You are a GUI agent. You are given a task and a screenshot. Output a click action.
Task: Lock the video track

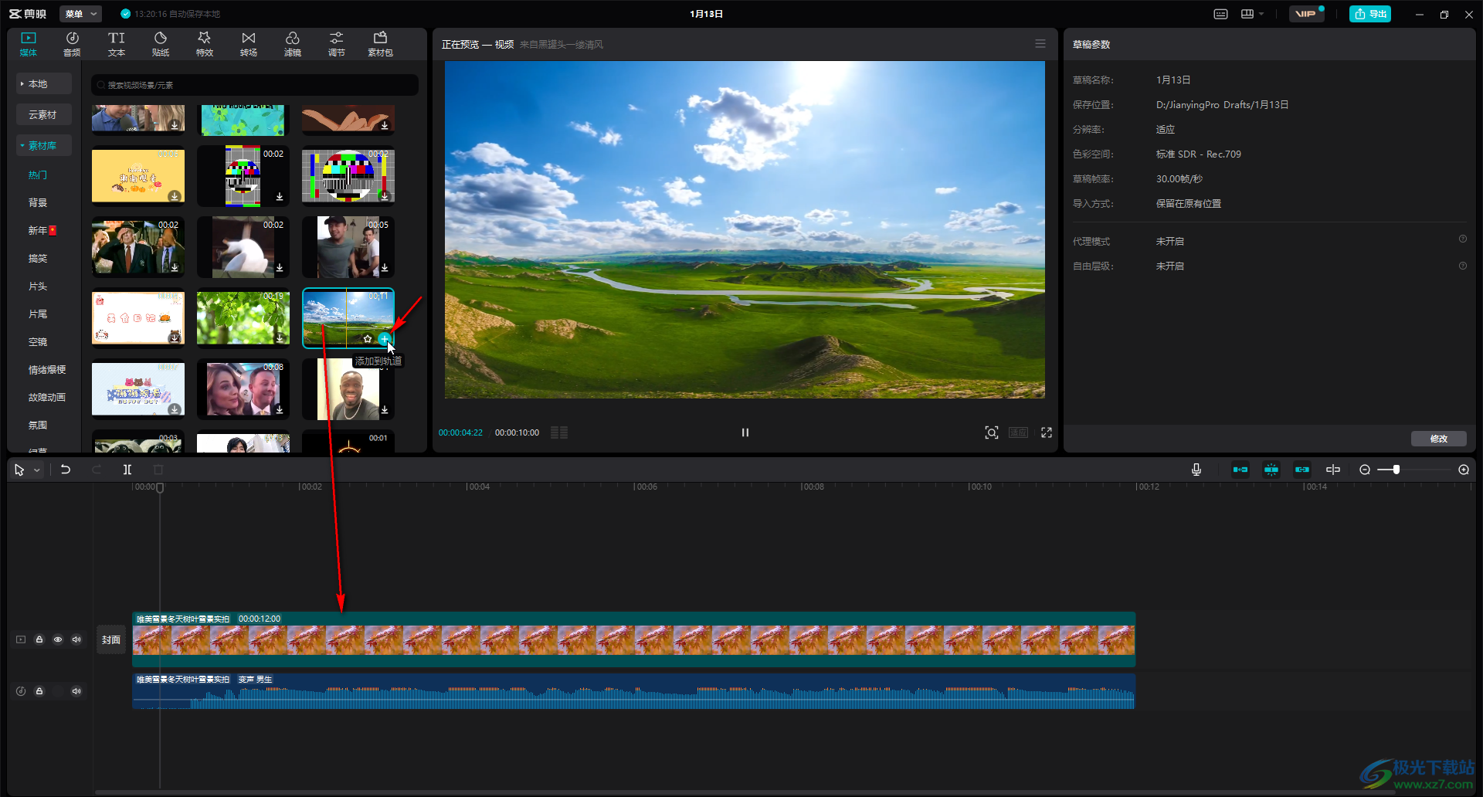(x=39, y=639)
